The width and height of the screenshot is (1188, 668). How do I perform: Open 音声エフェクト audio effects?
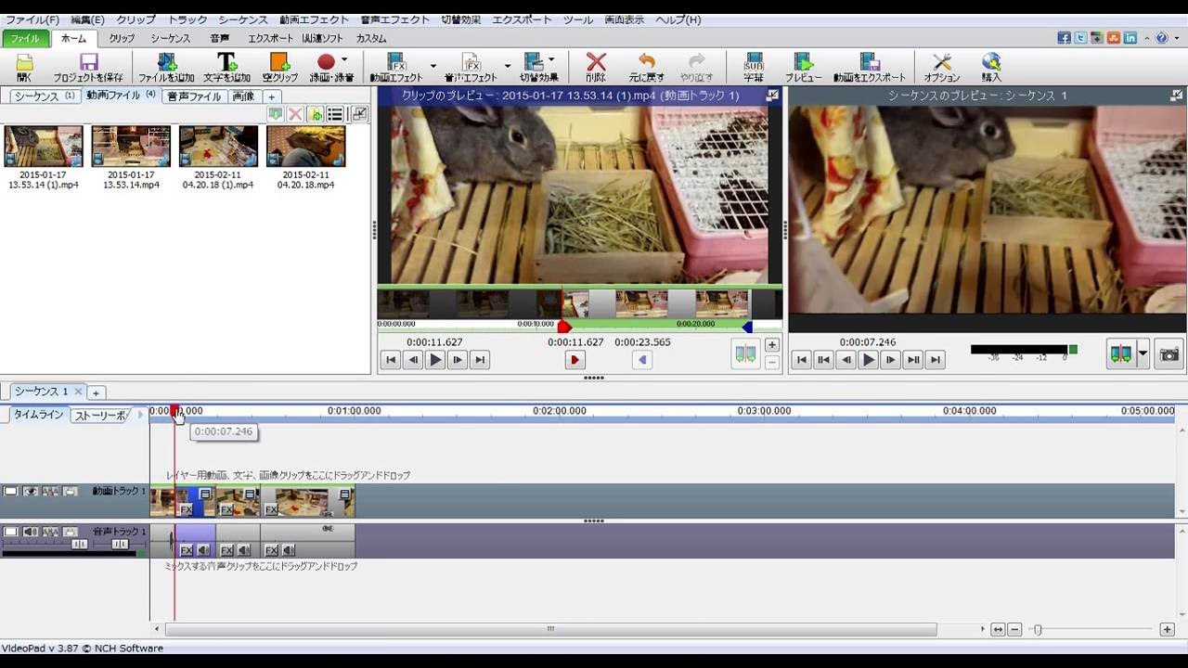pos(471,68)
